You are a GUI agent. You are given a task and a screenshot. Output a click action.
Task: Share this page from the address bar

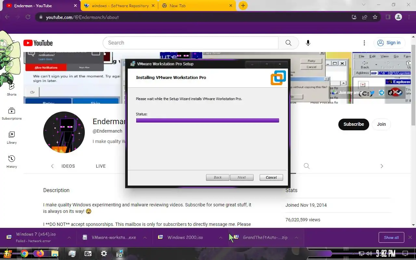(365, 17)
